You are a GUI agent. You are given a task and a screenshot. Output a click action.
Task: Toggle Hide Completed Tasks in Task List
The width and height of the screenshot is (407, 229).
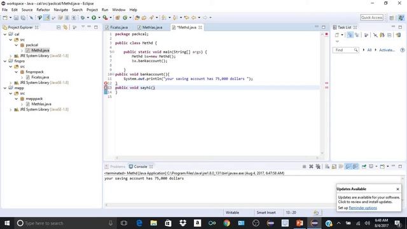point(375,35)
